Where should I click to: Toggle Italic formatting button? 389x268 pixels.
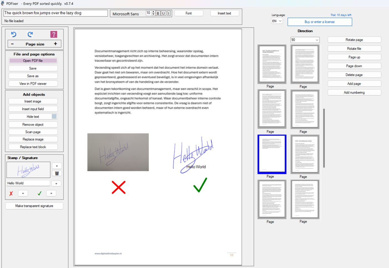(x=169, y=13)
